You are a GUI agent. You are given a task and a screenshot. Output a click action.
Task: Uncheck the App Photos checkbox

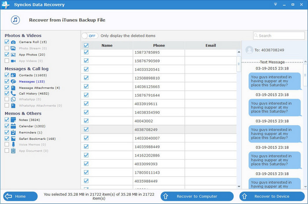(7, 55)
